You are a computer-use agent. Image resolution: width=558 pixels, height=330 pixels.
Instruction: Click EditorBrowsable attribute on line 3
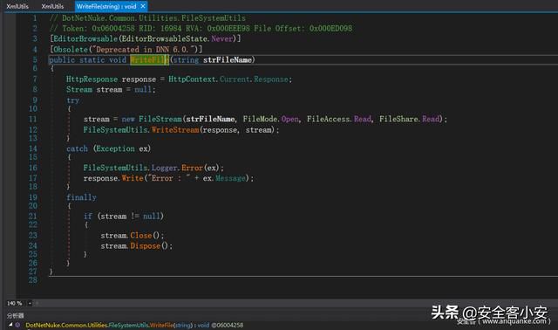coord(85,38)
